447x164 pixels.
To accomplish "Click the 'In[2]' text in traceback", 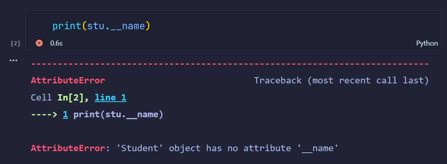I will [73, 97].
